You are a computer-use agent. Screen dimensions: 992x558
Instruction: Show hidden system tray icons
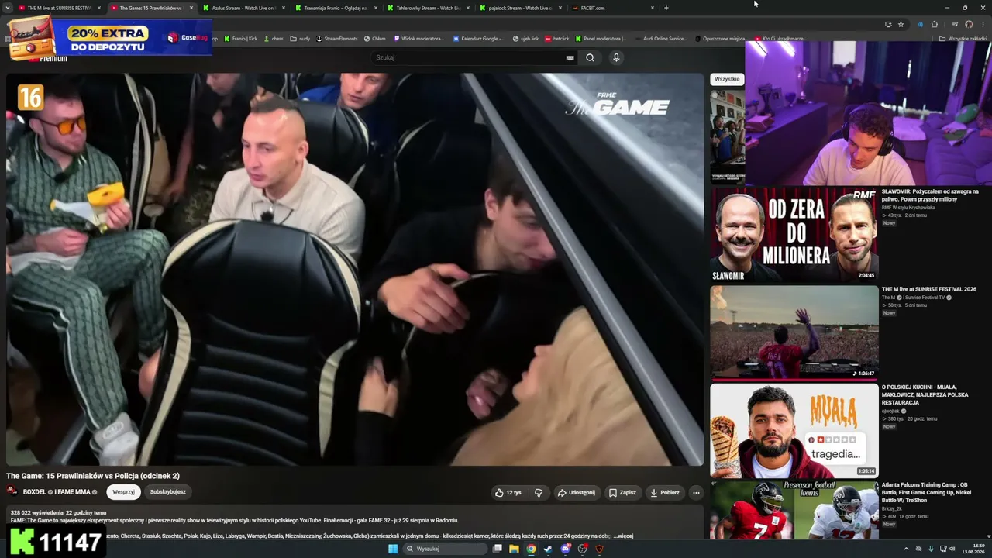coord(906,549)
